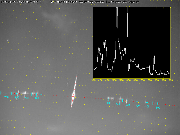Click the header text 'SonotaCo Tokyo SE'

coord(127,2)
